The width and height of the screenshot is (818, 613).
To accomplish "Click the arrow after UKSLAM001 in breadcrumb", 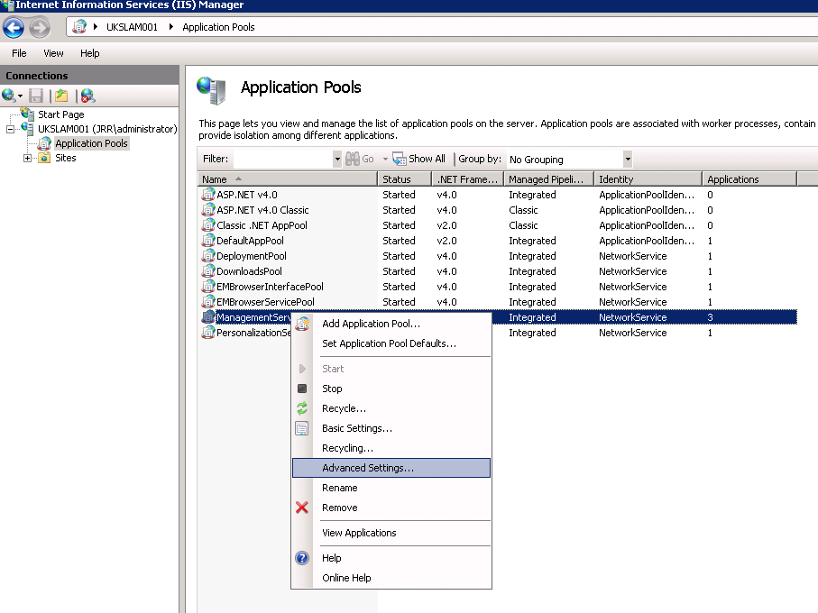I will 170,26.
